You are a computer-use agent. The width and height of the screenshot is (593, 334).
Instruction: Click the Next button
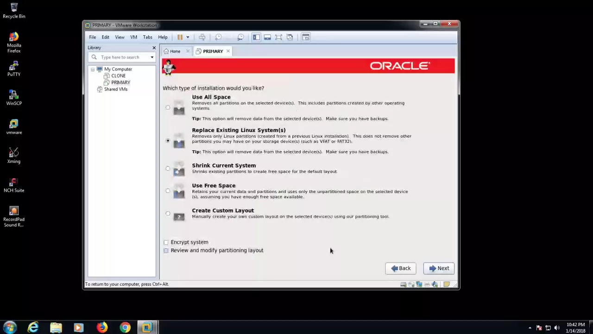439,268
